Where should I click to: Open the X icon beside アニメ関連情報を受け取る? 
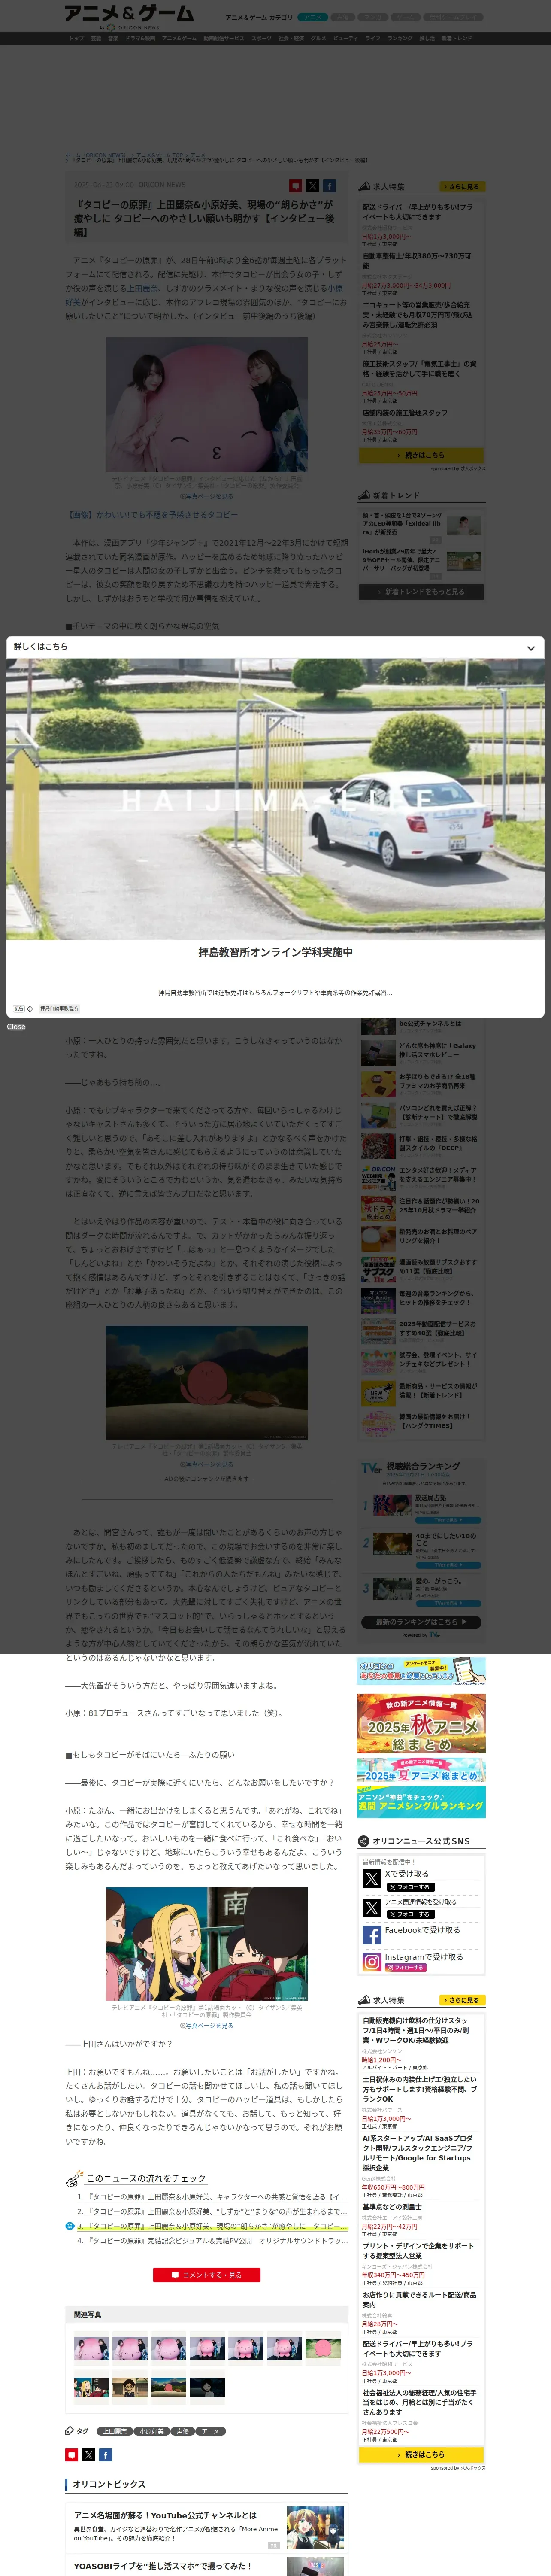click(371, 1907)
